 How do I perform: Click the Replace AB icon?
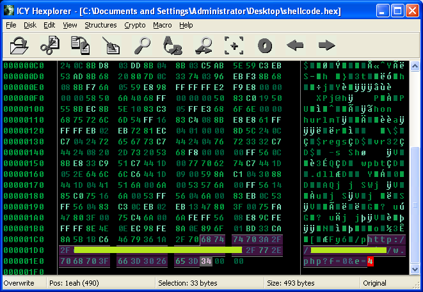pos(172,45)
